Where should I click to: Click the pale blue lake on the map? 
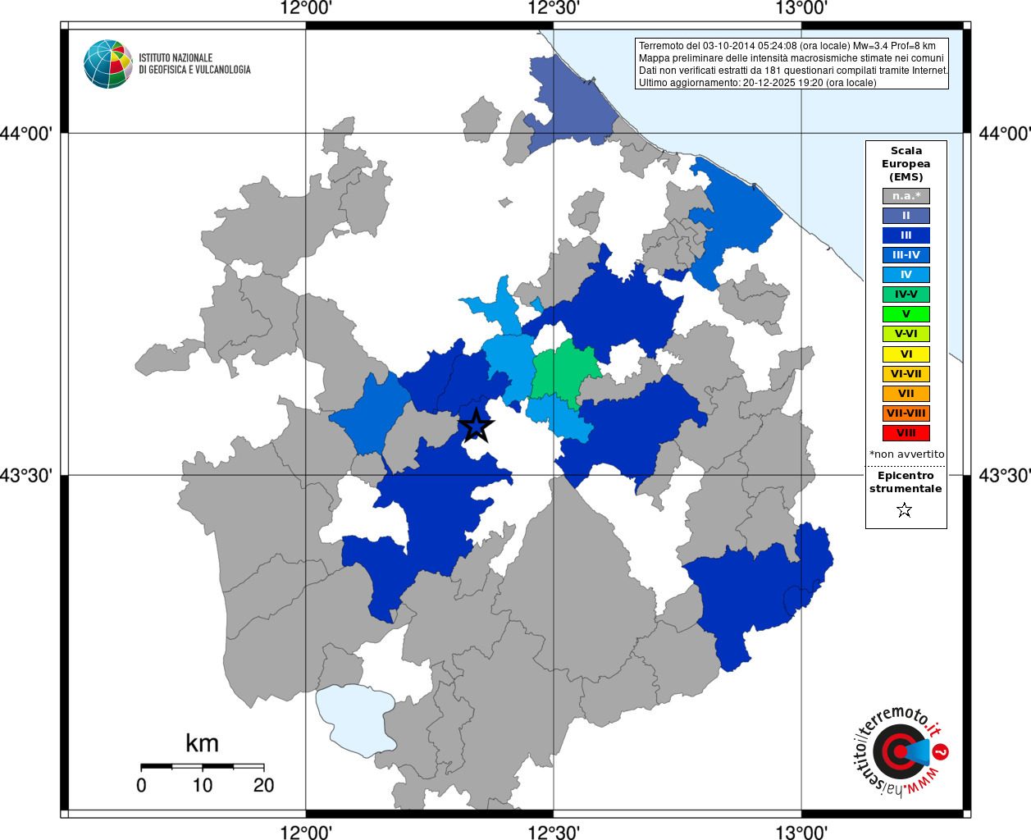[355, 719]
